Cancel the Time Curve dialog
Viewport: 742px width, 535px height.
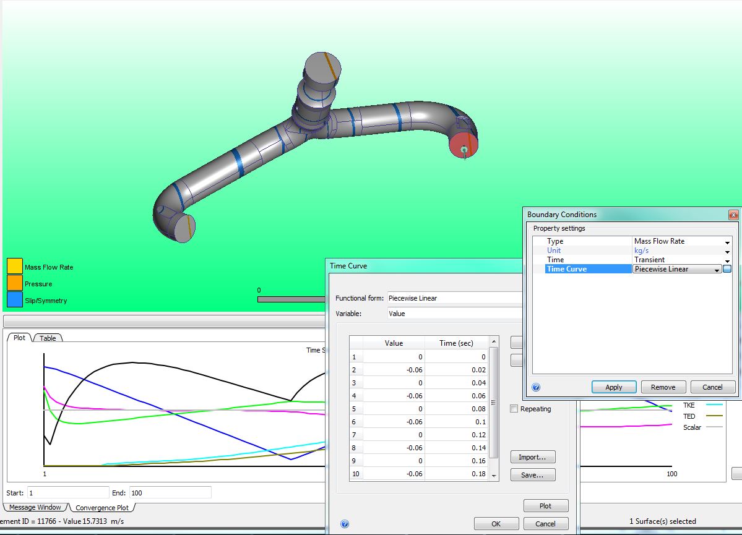click(x=546, y=524)
